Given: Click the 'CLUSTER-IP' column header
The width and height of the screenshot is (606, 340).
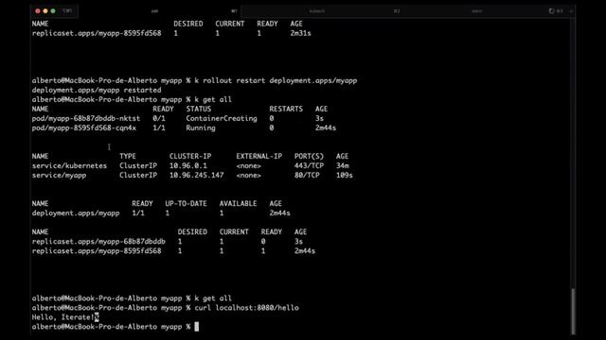Looking at the screenshot, I should (x=190, y=156).
